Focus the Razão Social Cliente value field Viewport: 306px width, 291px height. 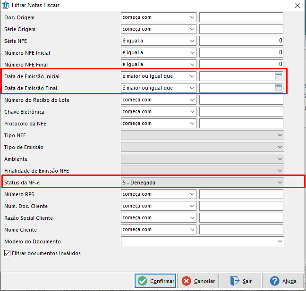pyautogui.click(x=241, y=218)
